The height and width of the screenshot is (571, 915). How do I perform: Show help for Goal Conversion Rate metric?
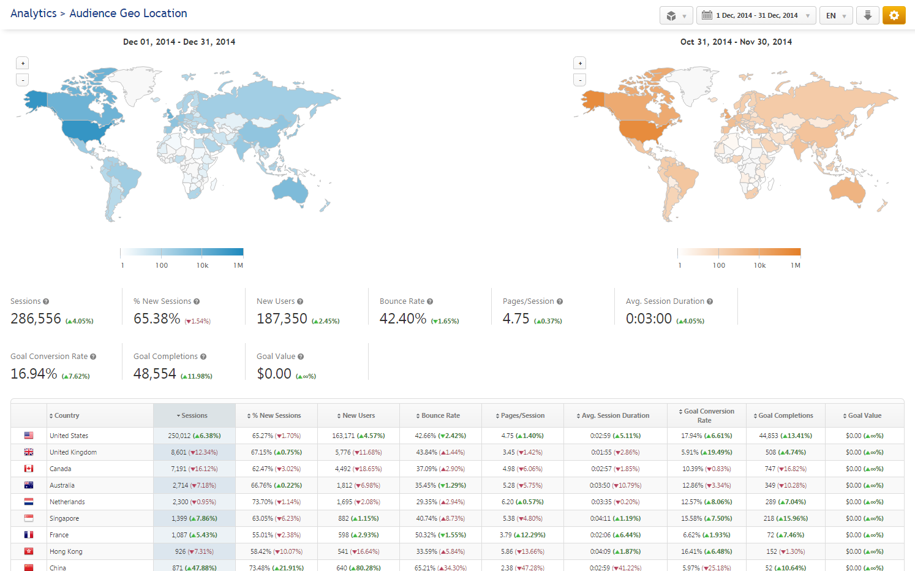(93, 357)
